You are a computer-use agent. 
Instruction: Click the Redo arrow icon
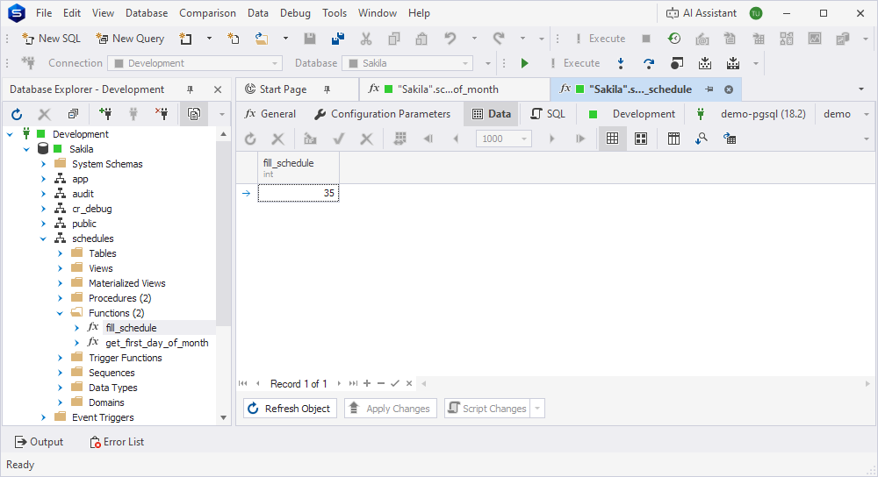(499, 39)
